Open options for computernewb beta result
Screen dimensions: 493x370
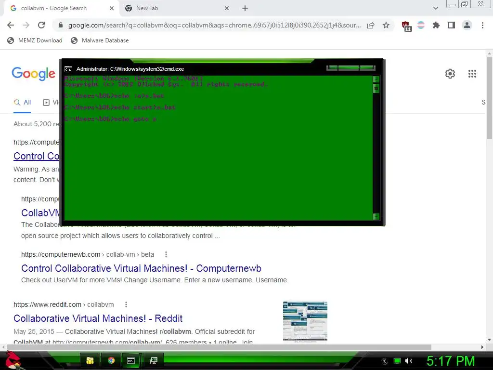pyautogui.click(x=166, y=254)
